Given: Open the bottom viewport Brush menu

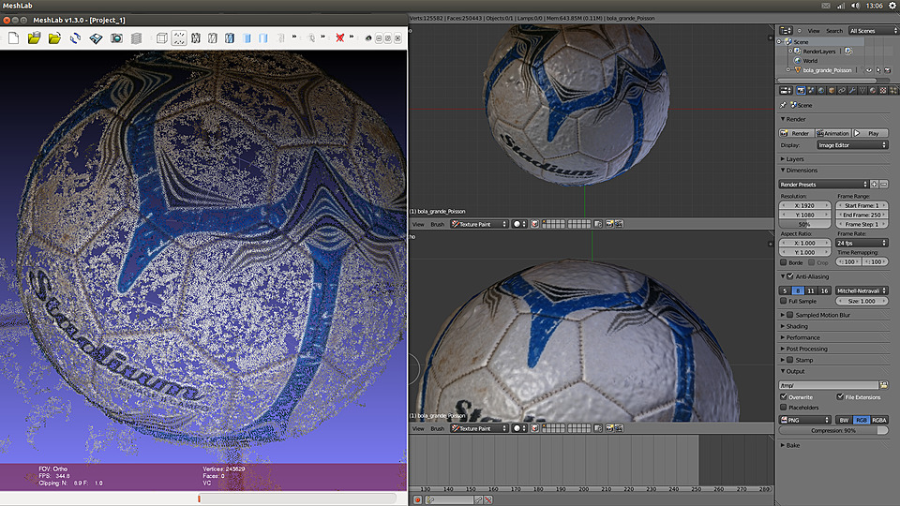Looking at the screenshot, I should click(438, 428).
